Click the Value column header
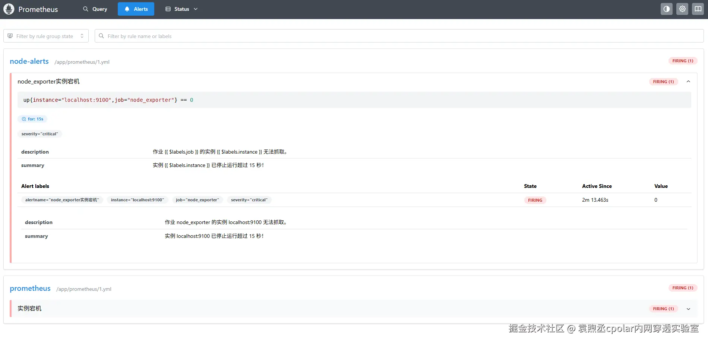This screenshot has height=343, width=708. (x=661, y=186)
